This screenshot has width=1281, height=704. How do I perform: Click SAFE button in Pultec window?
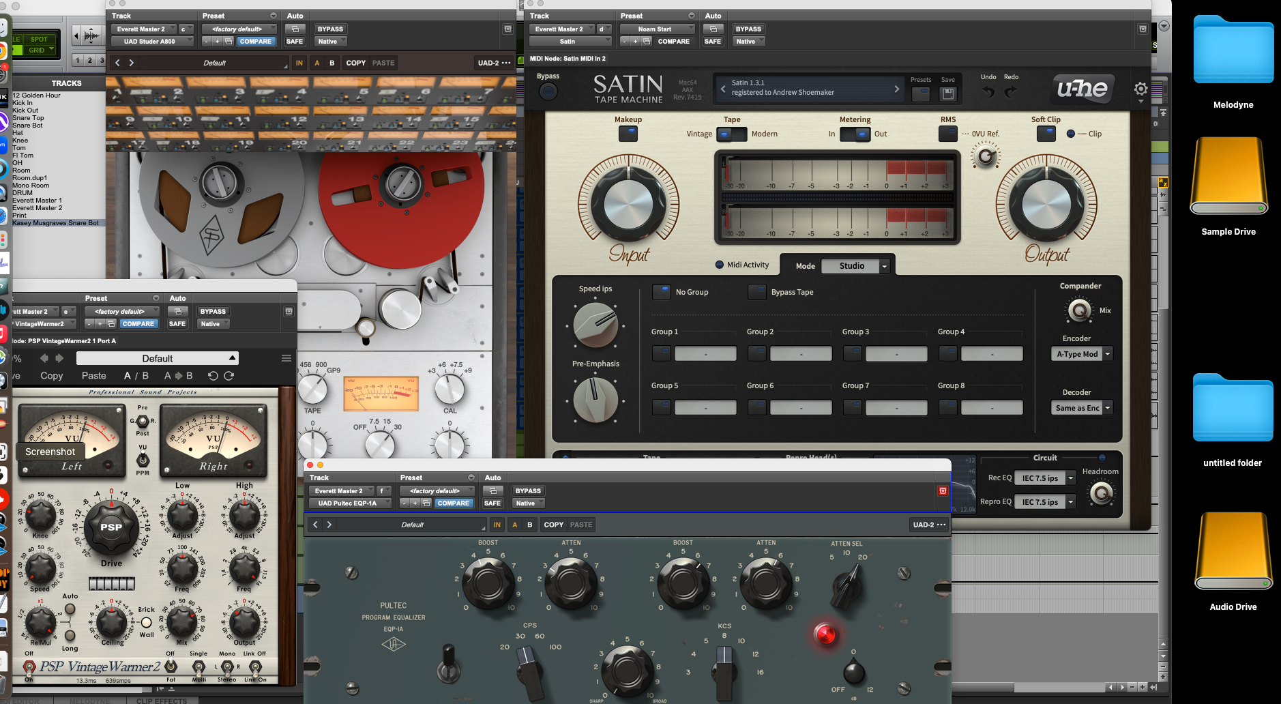[x=492, y=503]
